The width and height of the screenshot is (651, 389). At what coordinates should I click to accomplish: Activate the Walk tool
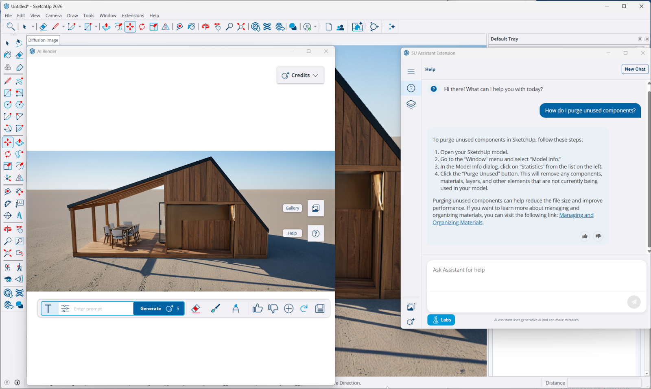click(x=19, y=267)
